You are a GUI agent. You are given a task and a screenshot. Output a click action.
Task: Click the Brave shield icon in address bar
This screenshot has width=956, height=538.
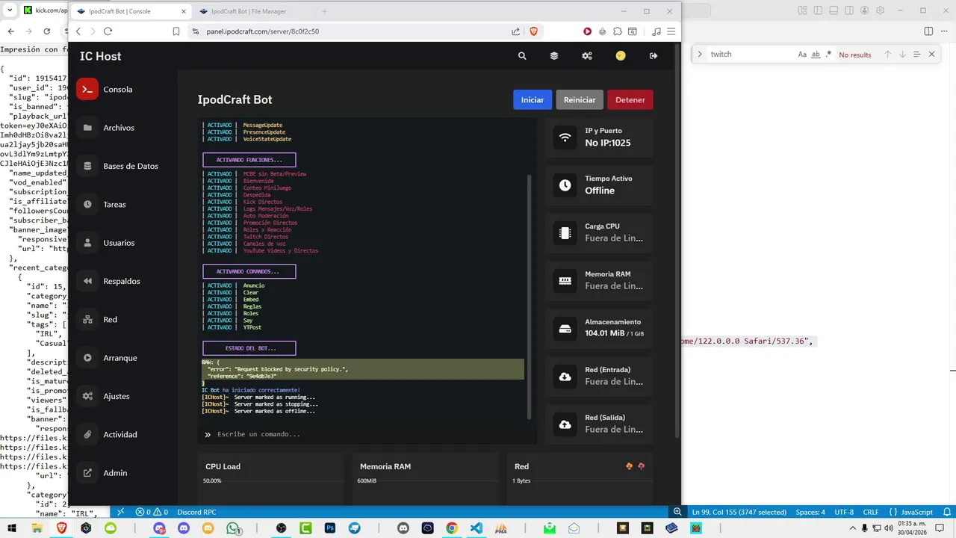(534, 31)
